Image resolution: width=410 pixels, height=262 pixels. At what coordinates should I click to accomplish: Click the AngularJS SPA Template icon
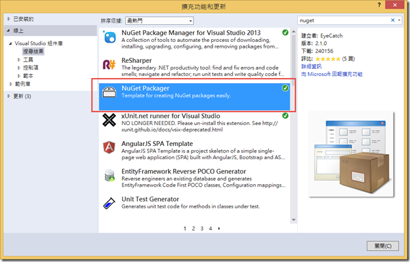coord(109,147)
